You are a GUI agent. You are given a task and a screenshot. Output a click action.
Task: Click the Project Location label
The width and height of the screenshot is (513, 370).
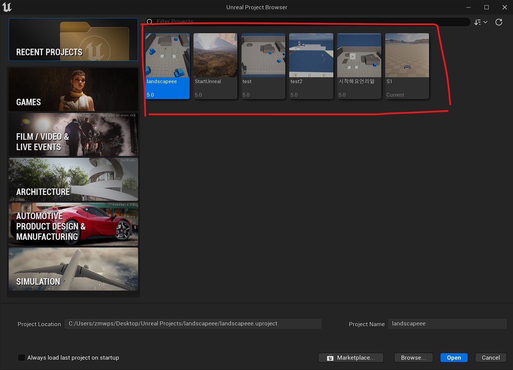[39, 324]
